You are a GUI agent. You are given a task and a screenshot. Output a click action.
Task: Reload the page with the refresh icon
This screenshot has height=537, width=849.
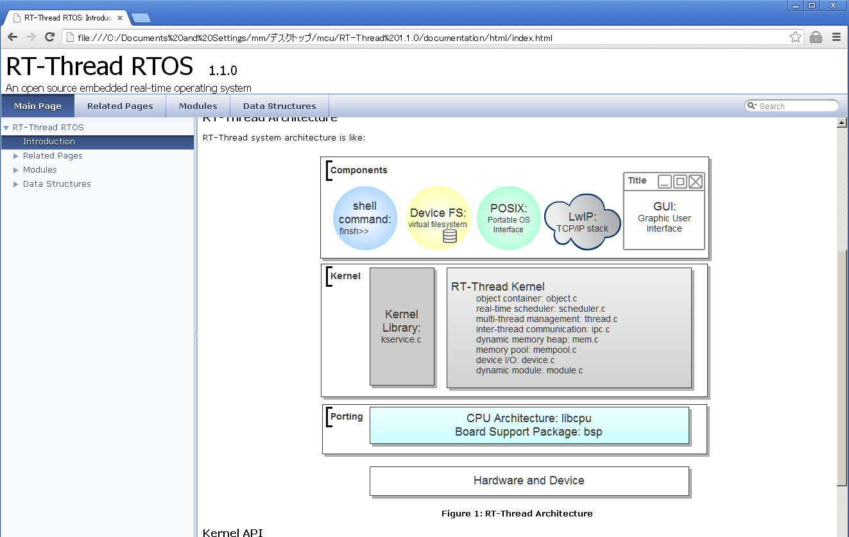point(49,37)
